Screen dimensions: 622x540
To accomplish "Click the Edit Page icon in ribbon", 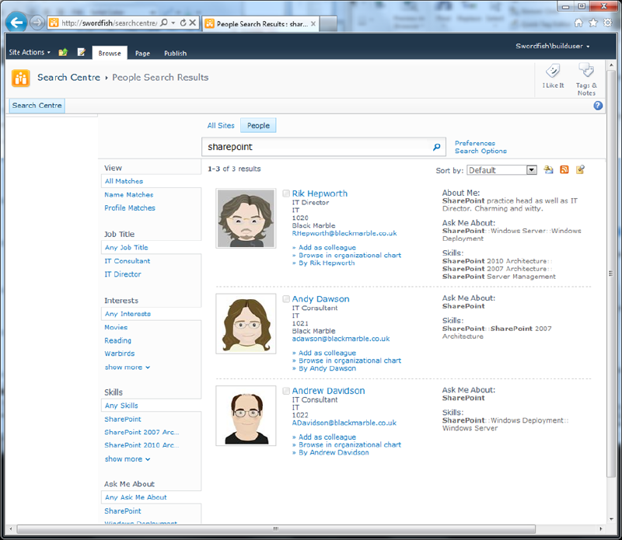I will pyautogui.click(x=82, y=52).
